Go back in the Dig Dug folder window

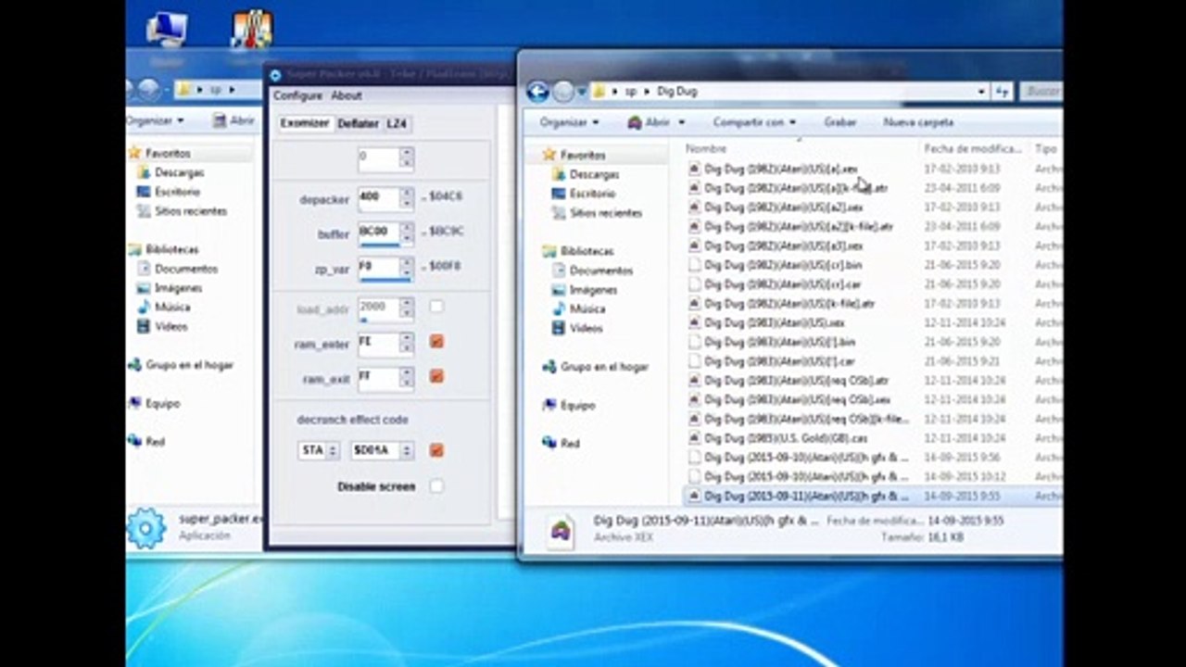tap(537, 91)
